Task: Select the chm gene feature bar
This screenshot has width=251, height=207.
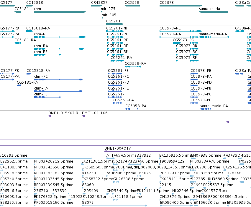Action: point(60,12)
